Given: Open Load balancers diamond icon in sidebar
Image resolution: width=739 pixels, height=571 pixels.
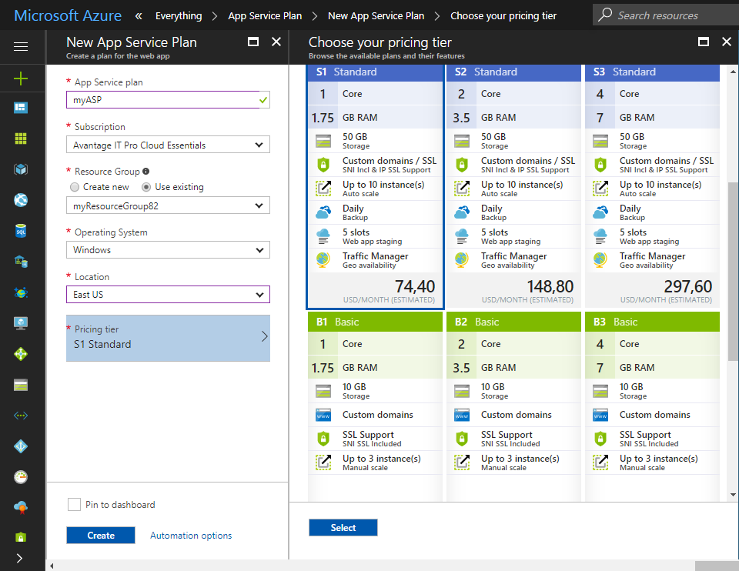Looking at the screenshot, I should [21, 354].
